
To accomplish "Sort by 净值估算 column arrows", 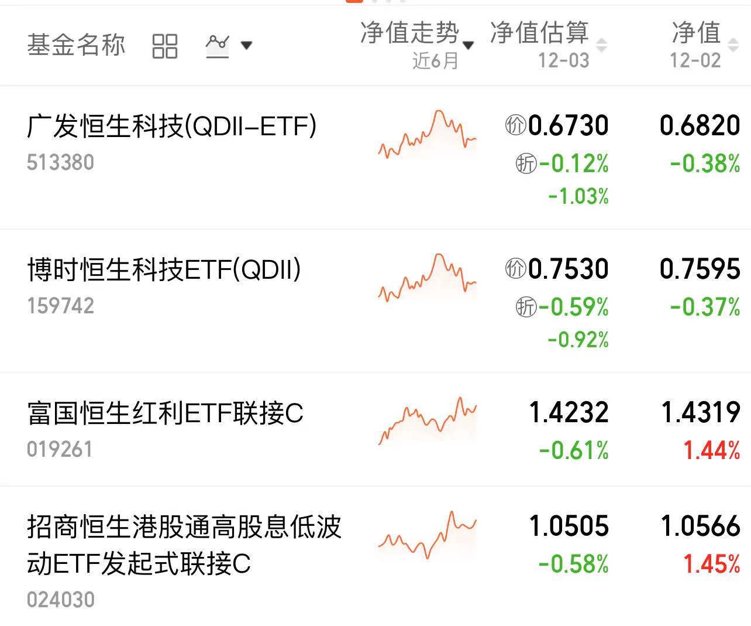I will pos(601,45).
